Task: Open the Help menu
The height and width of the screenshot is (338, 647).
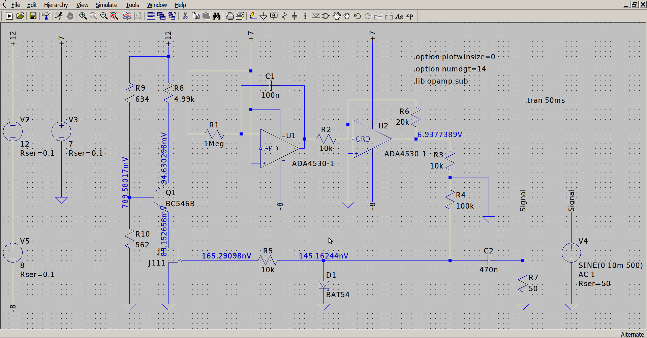Action: [x=180, y=5]
